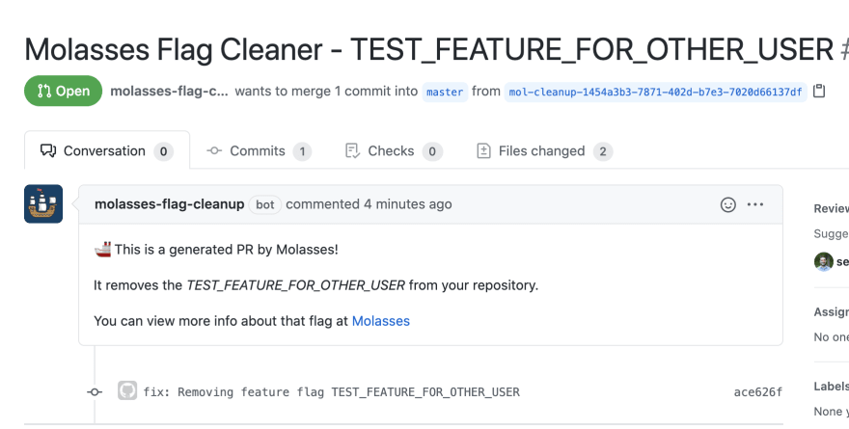The height and width of the screenshot is (429, 849).
Task: Click the Files changed count badge 2
Action: pyautogui.click(x=603, y=151)
